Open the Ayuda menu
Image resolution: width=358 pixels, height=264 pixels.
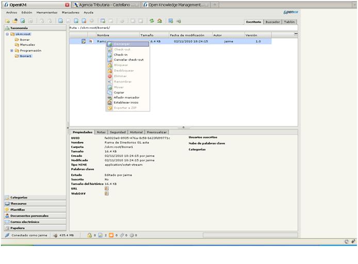click(x=88, y=12)
